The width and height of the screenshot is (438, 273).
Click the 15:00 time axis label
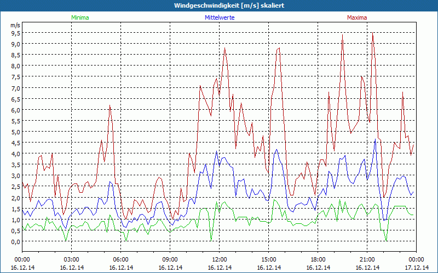pos(269,260)
